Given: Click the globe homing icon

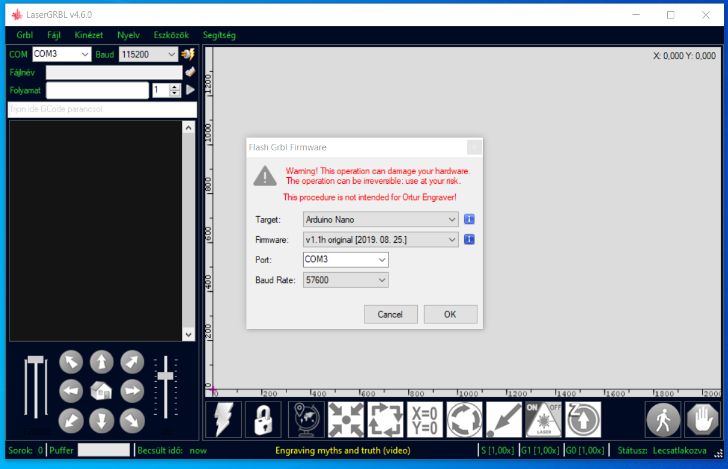Looking at the screenshot, I should click(306, 419).
